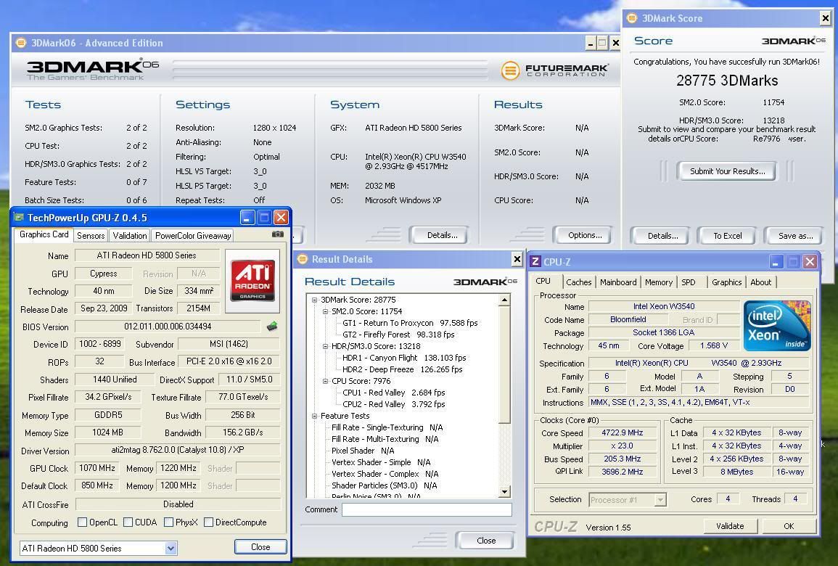Switch to the SPD tab in CPU-Z
838x566 pixels.
click(x=689, y=282)
